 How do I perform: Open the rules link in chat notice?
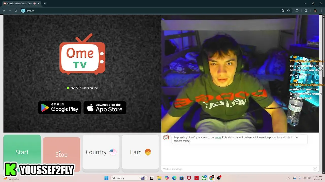218,138
